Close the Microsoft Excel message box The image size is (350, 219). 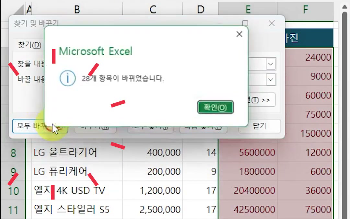pos(239,34)
